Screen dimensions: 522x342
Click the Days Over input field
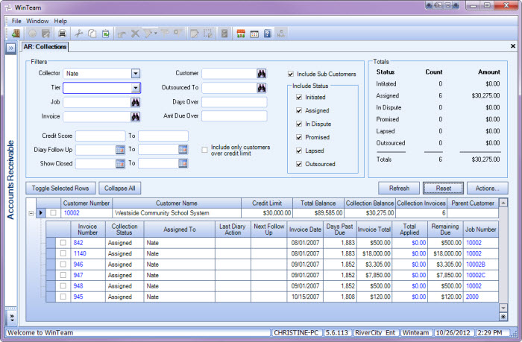coord(234,102)
